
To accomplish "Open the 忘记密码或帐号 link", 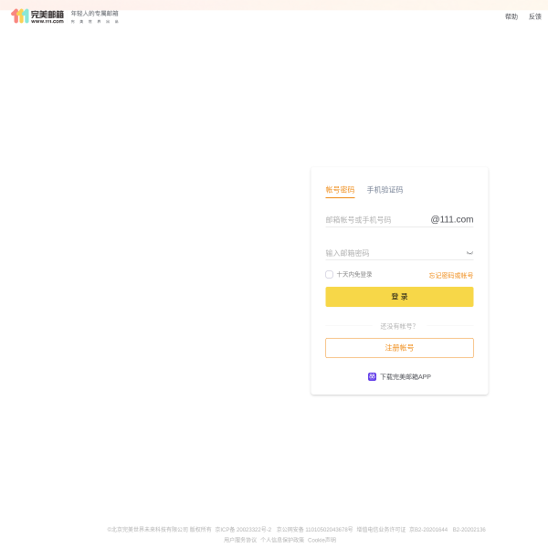I will [x=451, y=276].
